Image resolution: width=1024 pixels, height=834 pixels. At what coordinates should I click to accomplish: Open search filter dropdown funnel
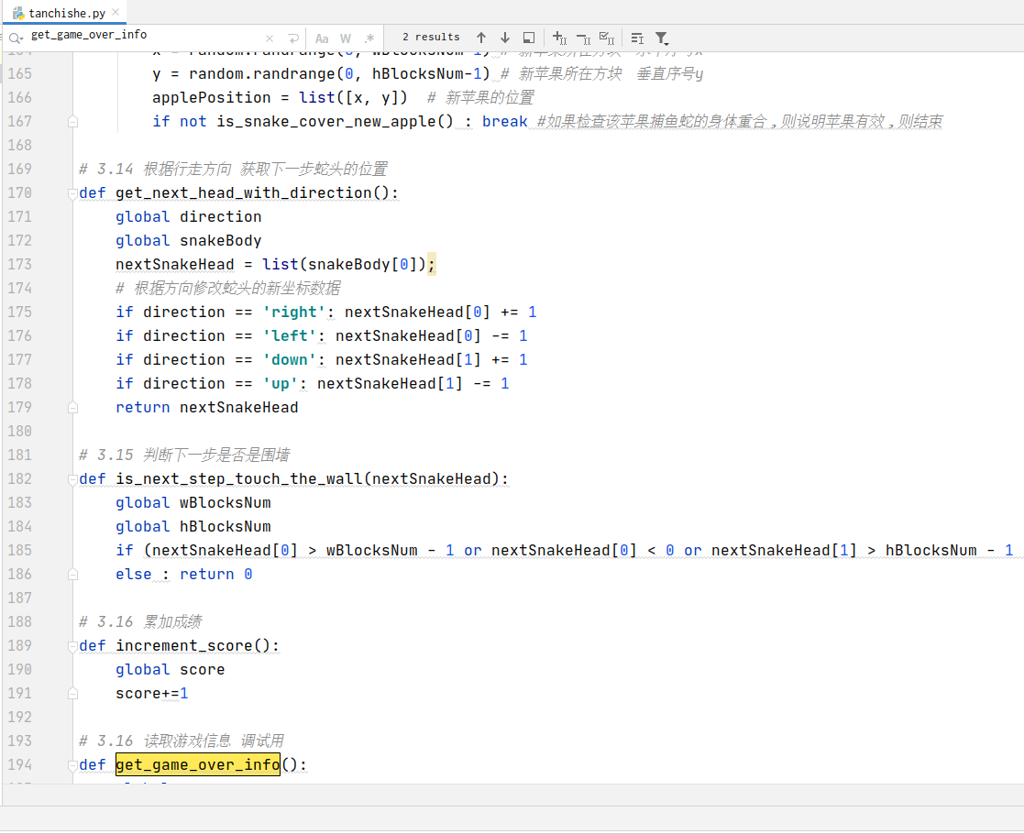tap(662, 38)
